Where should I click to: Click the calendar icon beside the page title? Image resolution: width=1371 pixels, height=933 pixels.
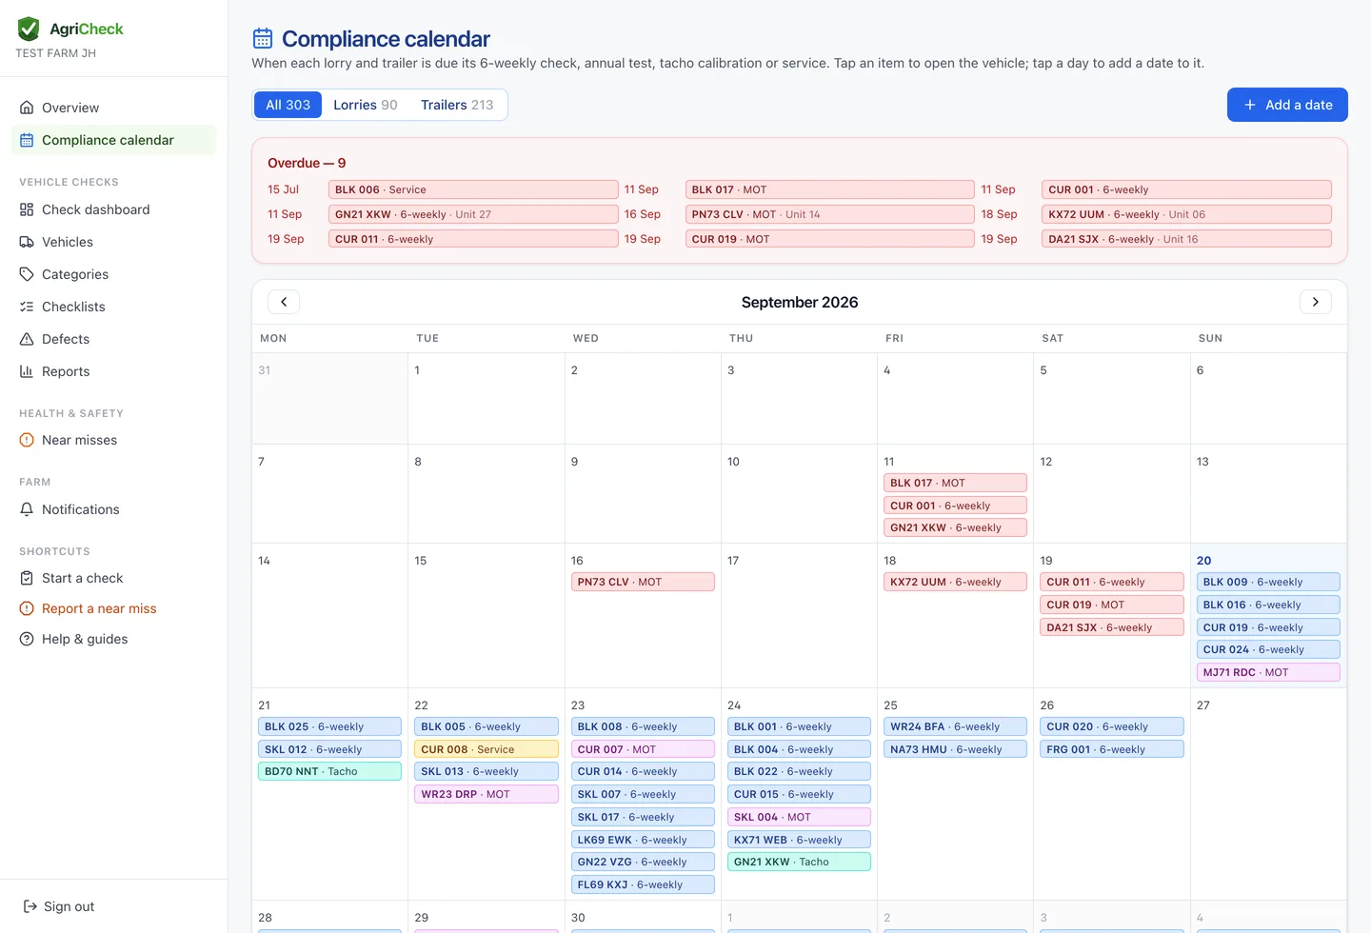[x=263, y=38]
